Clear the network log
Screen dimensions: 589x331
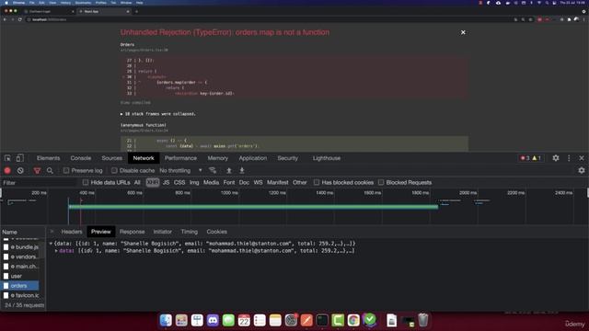[20, 170]
